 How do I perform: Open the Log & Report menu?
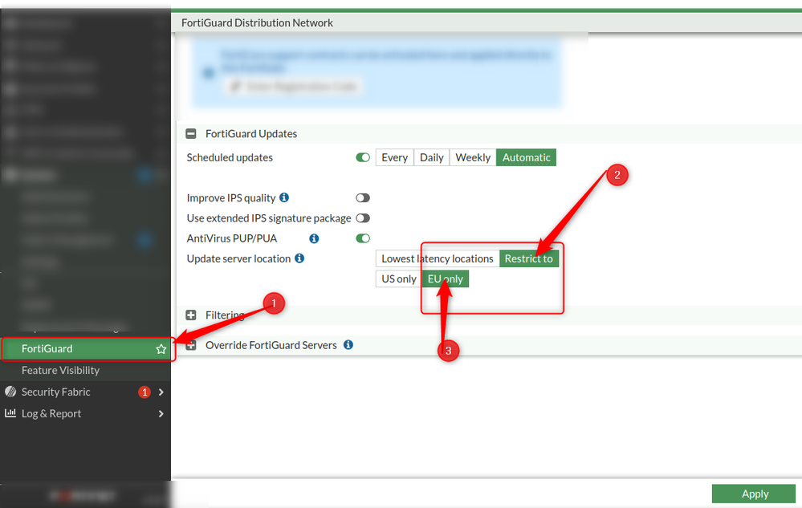pos(85,413)
